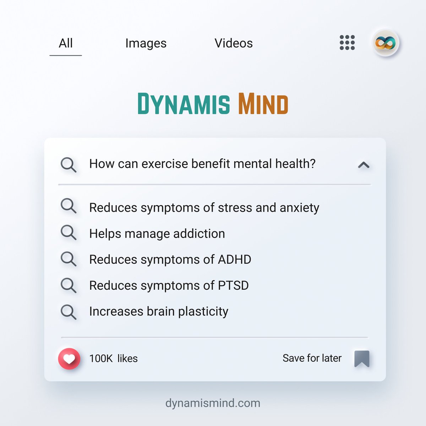Screen dimensions: 426x426
Task: Collapse the suggestions with the up chevron
Action: (364, 165)
